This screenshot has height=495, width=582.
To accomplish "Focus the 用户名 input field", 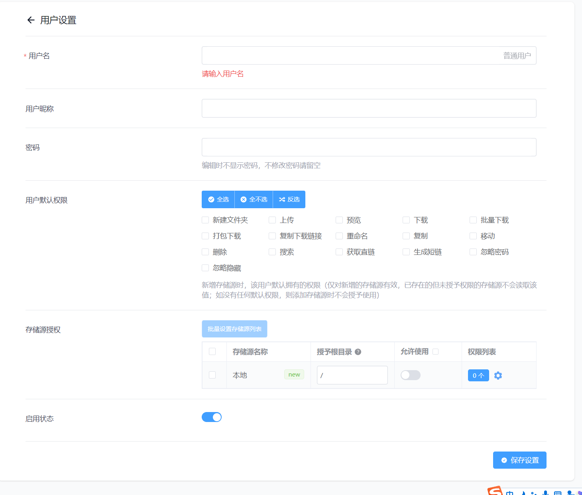I will (x=351, y=55).
